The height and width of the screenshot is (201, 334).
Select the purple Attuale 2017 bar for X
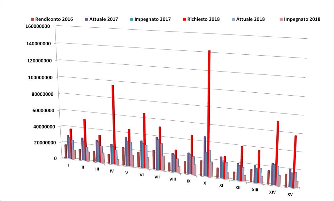[x=205, y=156]
